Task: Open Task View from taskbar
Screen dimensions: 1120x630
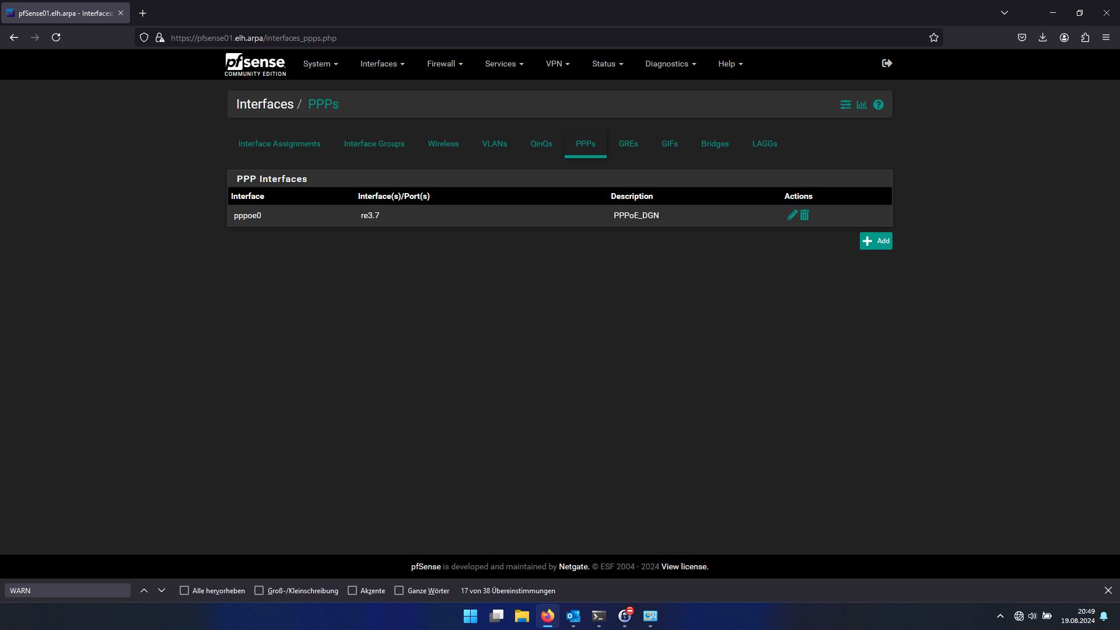Action: coord(496,617)
